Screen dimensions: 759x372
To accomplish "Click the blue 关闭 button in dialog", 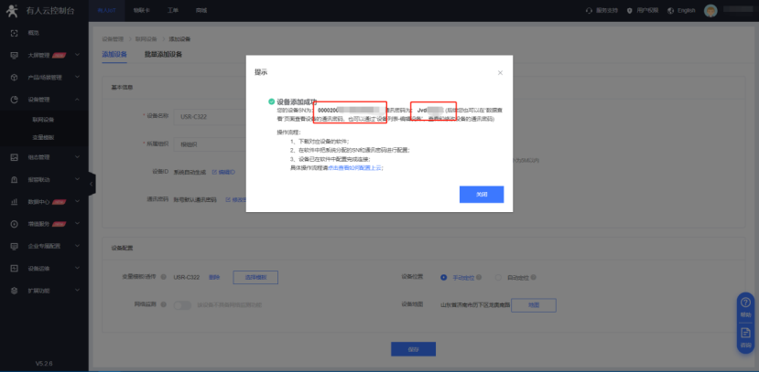I will pyautogui.click(x=481, y=195).
